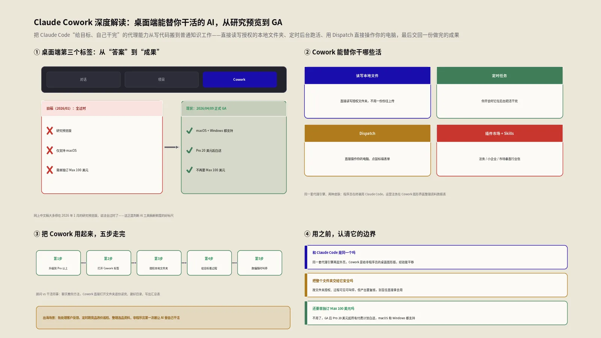Click the 读写本地文件 card header

[367, 75]
